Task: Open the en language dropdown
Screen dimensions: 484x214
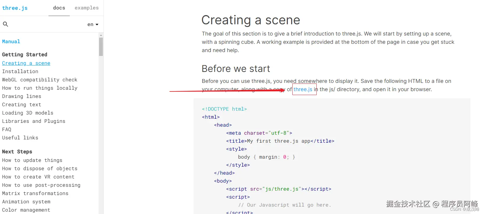Action: coord(93,25)
